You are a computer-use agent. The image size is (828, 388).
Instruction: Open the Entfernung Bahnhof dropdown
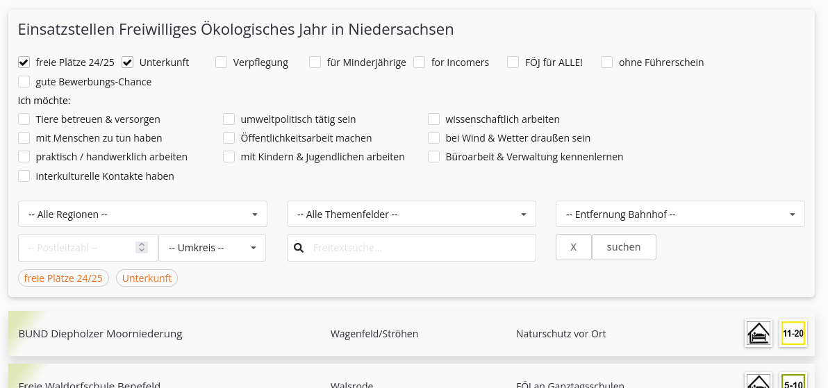680,214
